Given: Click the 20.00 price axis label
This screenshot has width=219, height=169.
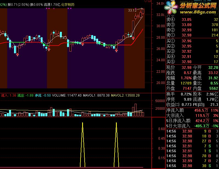Looking at the screenshot, I should click(x=161, y=83).
